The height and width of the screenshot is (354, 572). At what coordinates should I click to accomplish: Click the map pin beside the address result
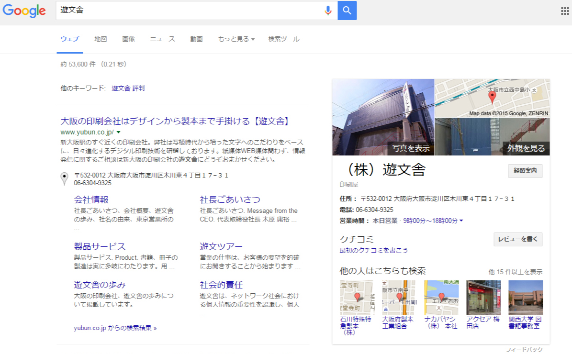pos(64,178)
